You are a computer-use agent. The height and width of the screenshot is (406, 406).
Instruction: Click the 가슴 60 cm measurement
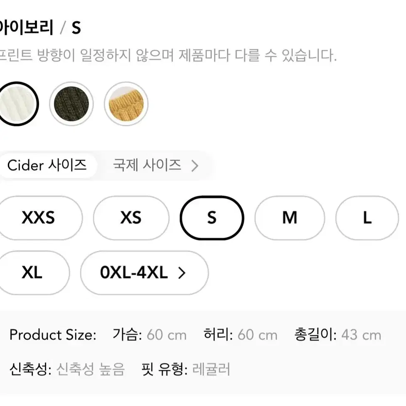pos(150,335)
